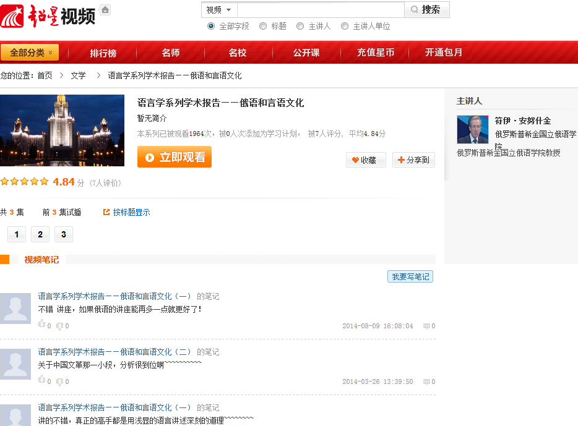Select the 标题 search option
The height and width of the screenshot is (426, 578).
(x=263, y=26)
